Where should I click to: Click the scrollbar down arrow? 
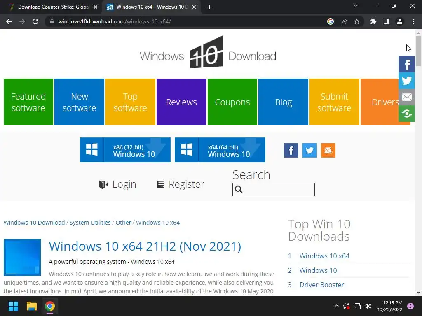418,293
